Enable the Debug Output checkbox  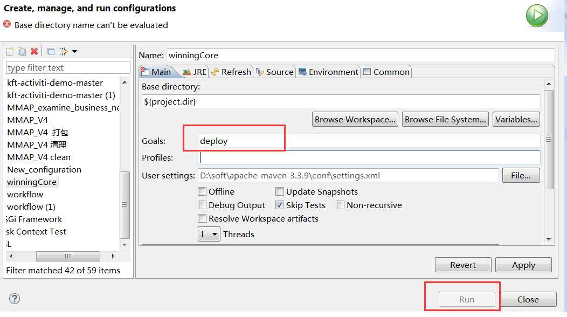coord(202,205)
